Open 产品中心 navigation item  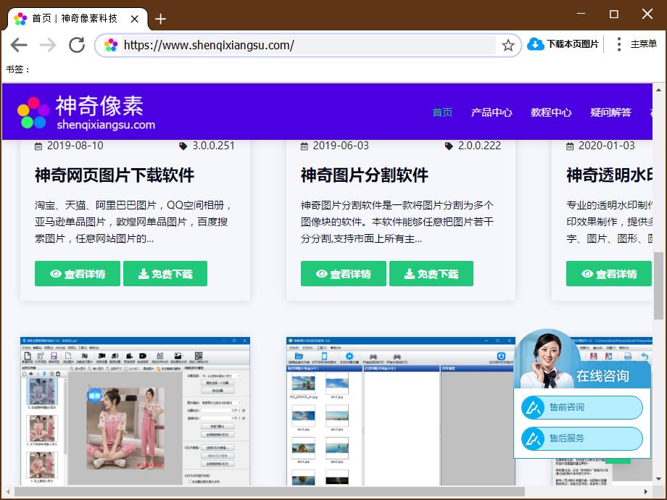click(x=492, y=112)
